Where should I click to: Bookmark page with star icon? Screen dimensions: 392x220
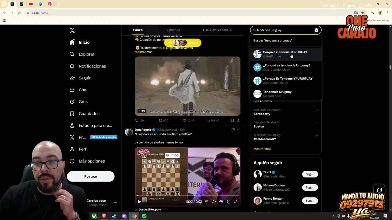pyautogui.click(x=363, y=13)
